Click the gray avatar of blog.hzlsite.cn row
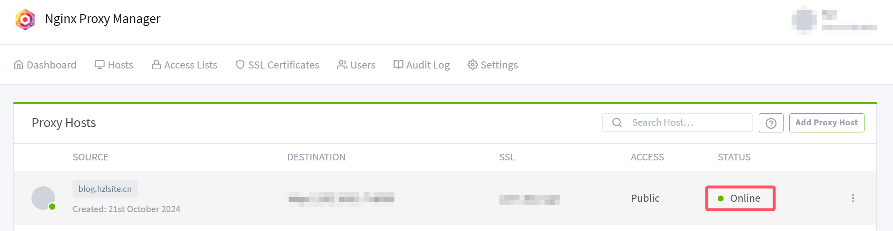The image size is (893, 231). coord(43,198)
